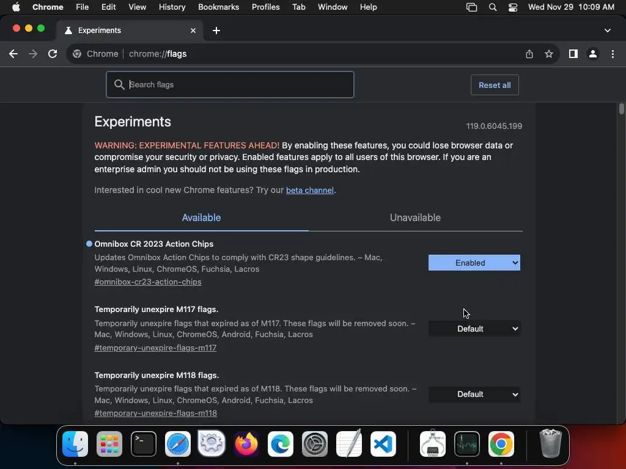The height and width of the screenshot is (469, 626).
Task: Open Default dropdown for M118 flags
Action: pos(474,394)
